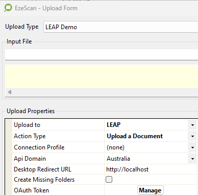198x195 pixels.
Task: Select the OAuth Token property label
Action: (x=31, y=190)
